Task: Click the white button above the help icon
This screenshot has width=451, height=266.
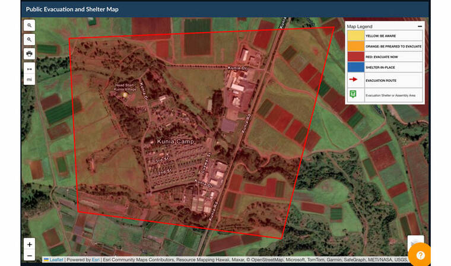Action: tap(415, 242)
